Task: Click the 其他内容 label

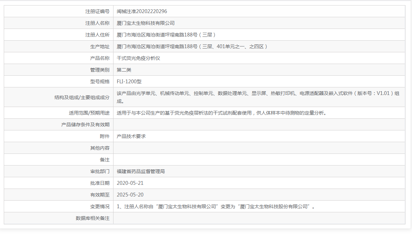Action: tap(100, 148)
